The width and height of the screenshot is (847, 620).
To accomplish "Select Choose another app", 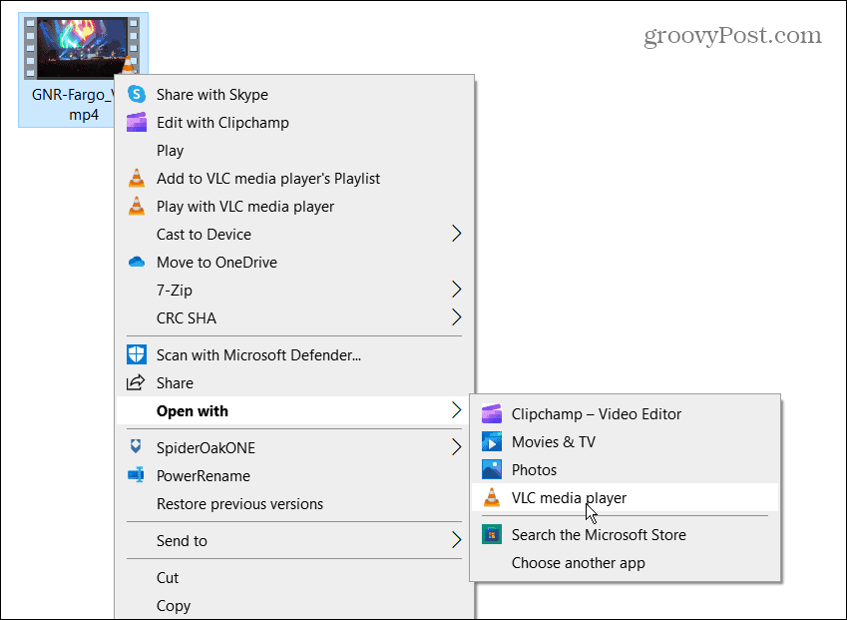I will point(625,563).
